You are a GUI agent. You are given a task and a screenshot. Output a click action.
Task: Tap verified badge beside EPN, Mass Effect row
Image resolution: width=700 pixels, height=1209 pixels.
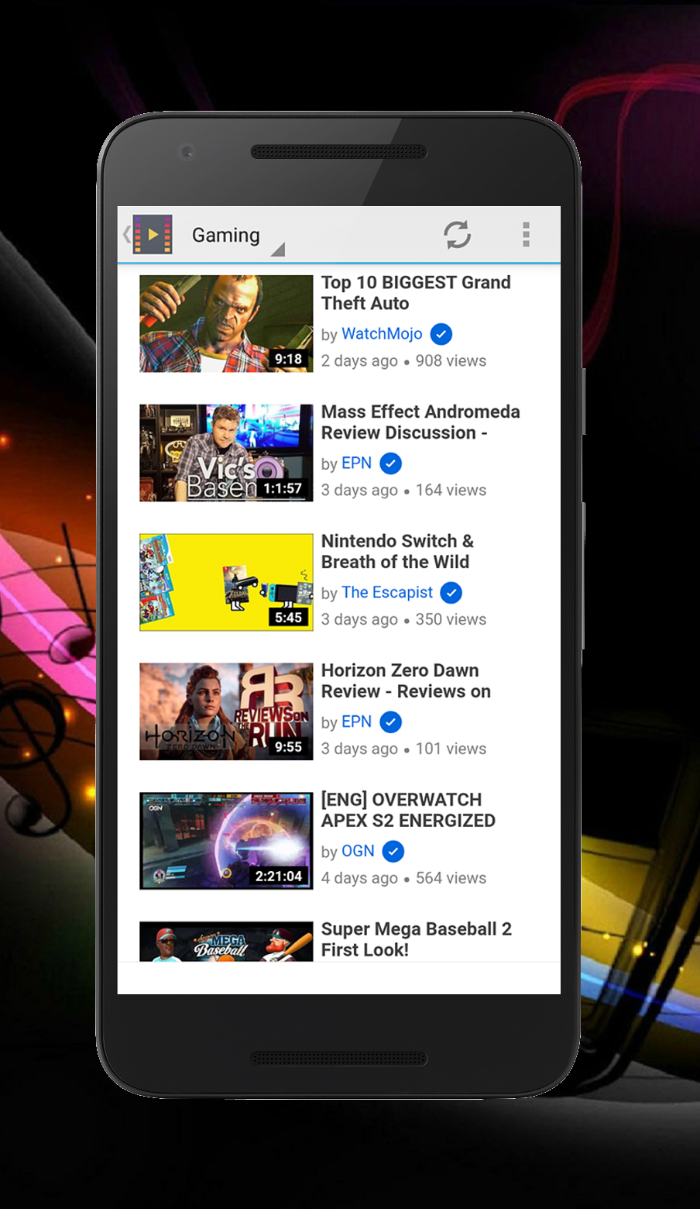[391, 463]
